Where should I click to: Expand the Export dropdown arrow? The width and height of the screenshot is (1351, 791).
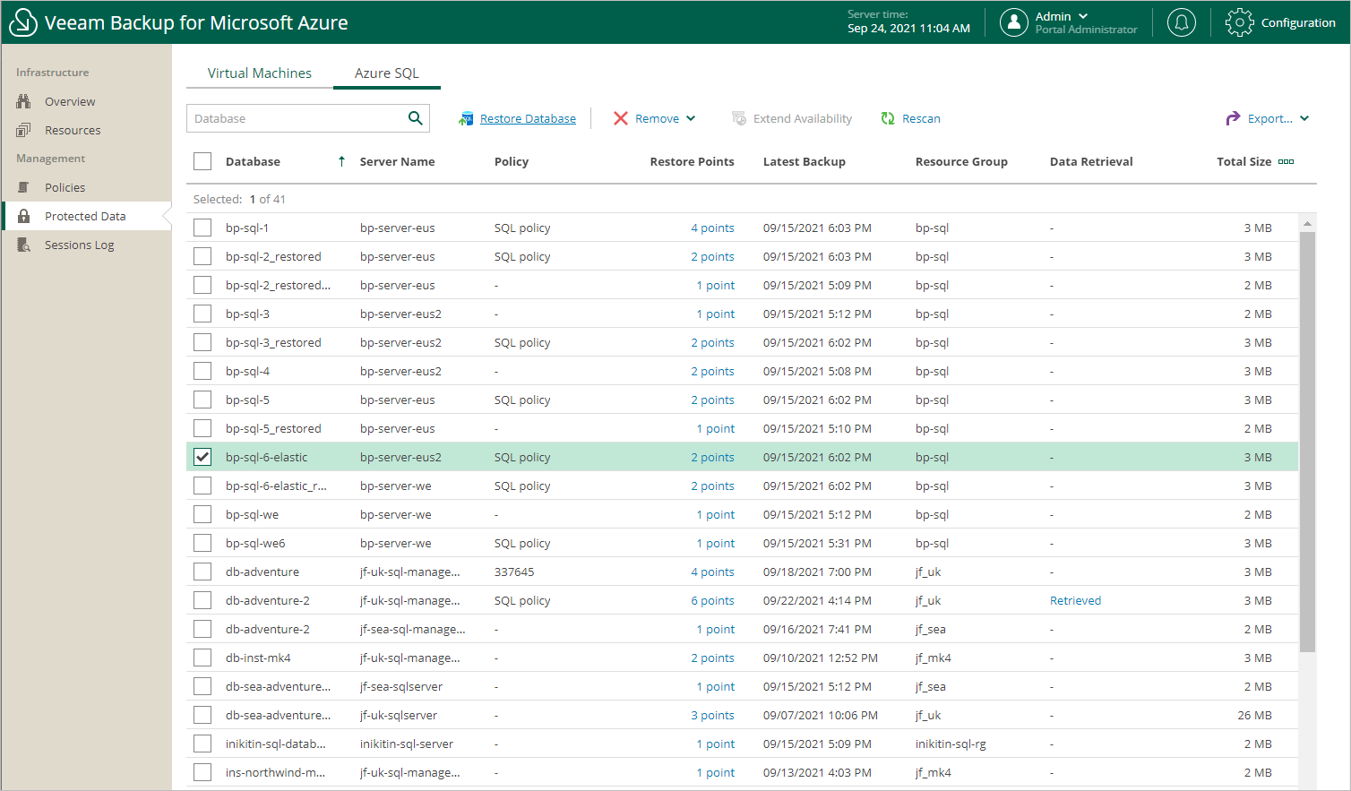1304,118
